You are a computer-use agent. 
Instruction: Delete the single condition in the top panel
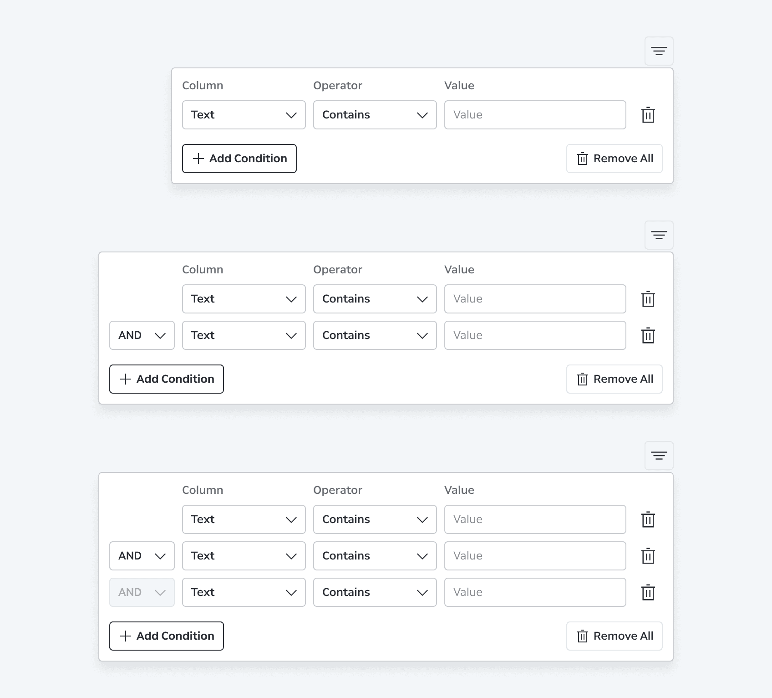pos(648,115)
